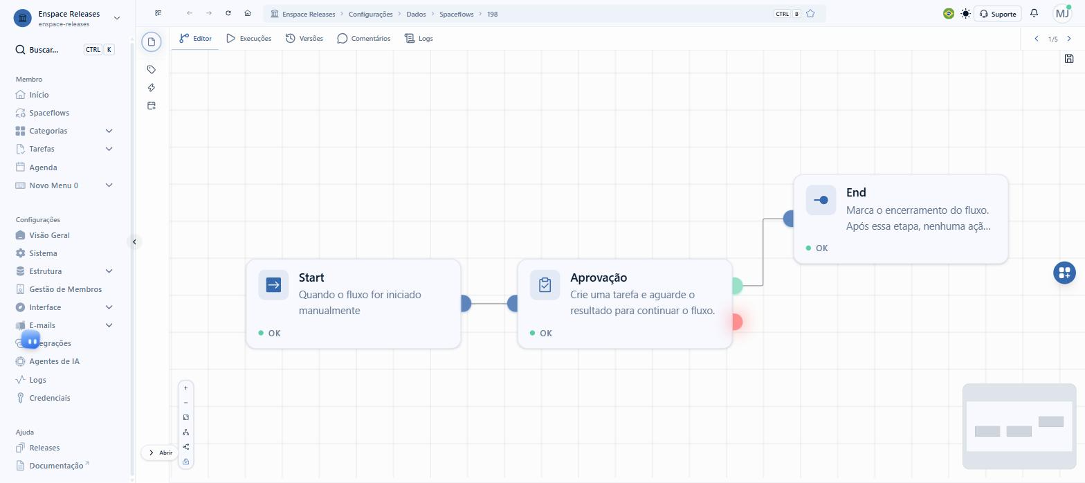Toggle the sidebar list icon in top bar
Viewport: 1085px width, 483px height.
click(x=158, y=13)
